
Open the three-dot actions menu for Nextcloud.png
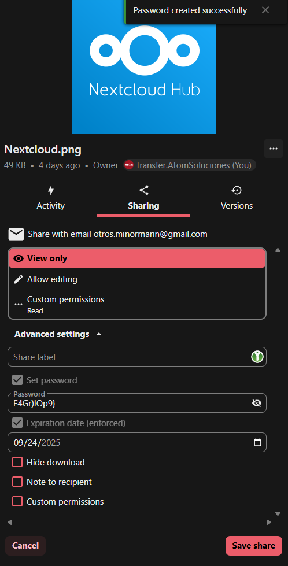[x=273, y=149]
